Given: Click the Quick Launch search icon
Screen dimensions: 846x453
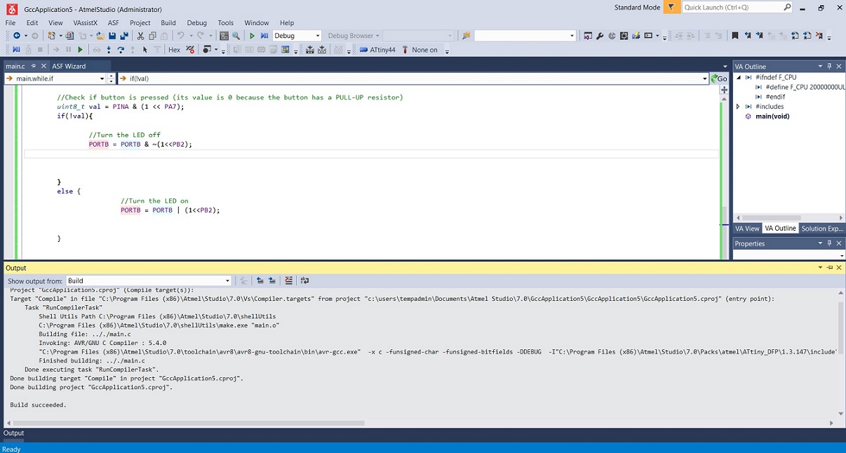Looking at the screenshot, I should point(787,8).
